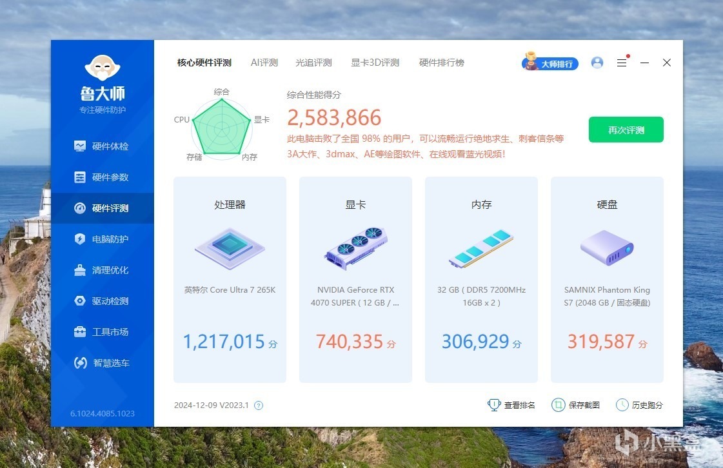Click 保存截图 with the crop icon

(x=575, y=405)
